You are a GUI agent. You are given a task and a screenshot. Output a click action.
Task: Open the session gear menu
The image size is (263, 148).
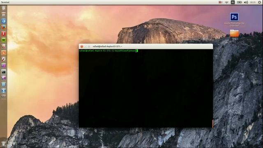259,2
